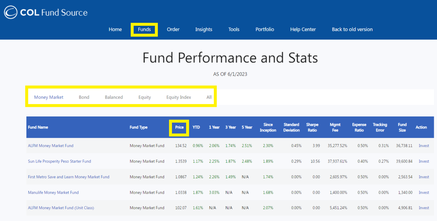Open the Insights menu item
Screen dimensions: 437x221
click(204, 29)
